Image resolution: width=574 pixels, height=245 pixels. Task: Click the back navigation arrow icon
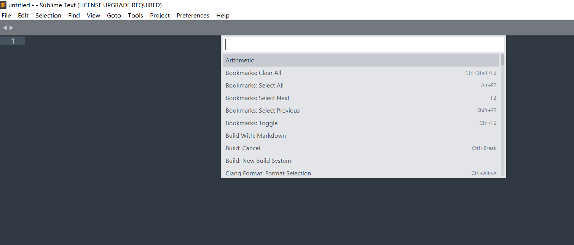click(4, 27)
